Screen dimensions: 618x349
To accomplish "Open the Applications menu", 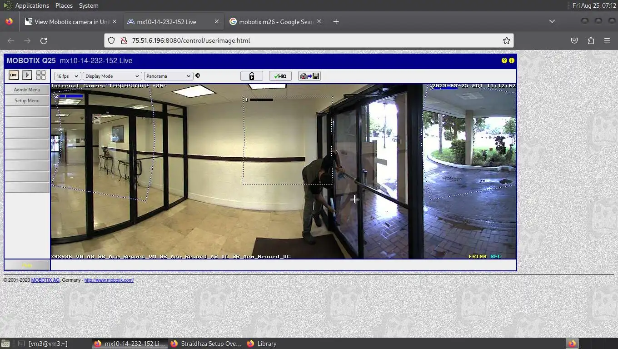I will 32,5.
